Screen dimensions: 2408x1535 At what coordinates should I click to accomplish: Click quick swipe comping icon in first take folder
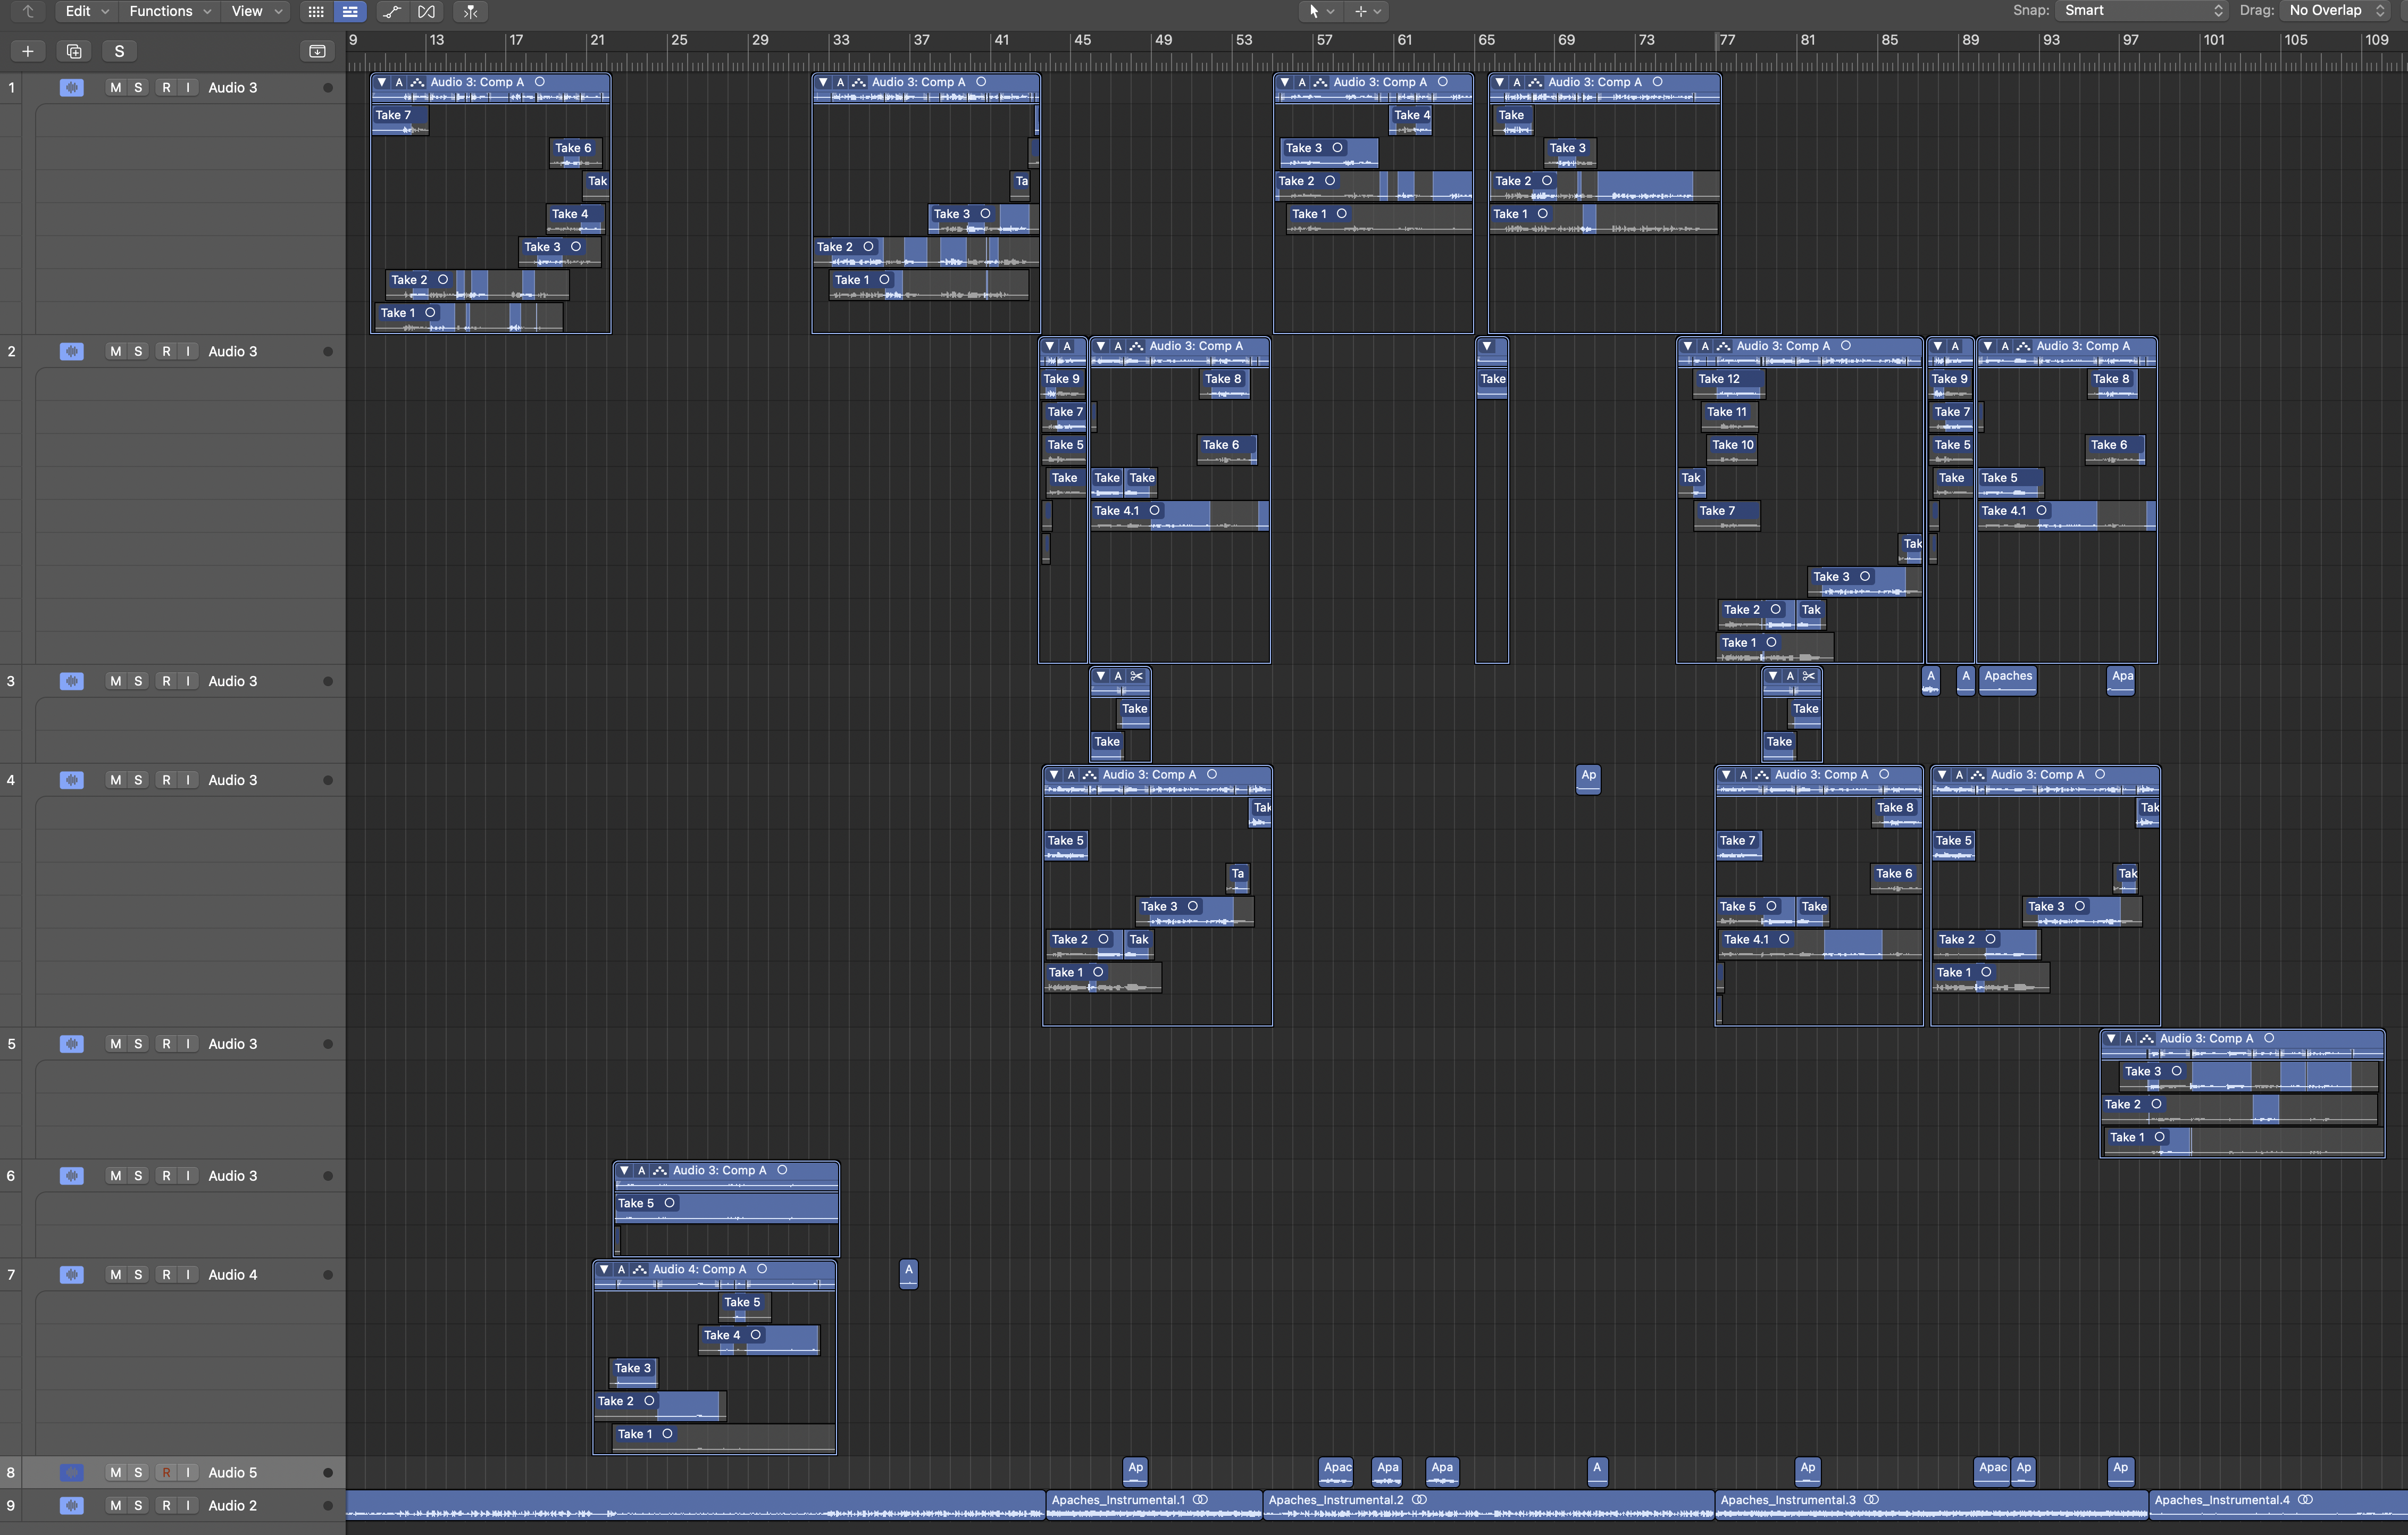pos(417,82)
